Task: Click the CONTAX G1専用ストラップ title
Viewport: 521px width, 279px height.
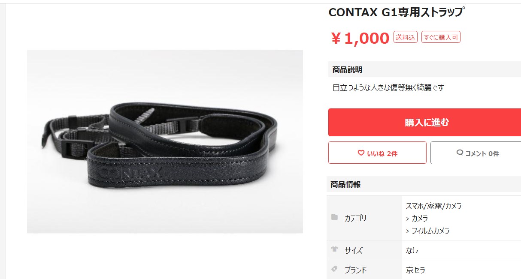Action: [x=396, y=12]
